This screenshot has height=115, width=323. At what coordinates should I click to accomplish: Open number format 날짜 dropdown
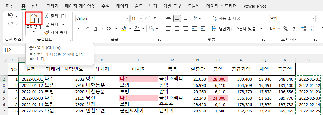coord(313,18)
